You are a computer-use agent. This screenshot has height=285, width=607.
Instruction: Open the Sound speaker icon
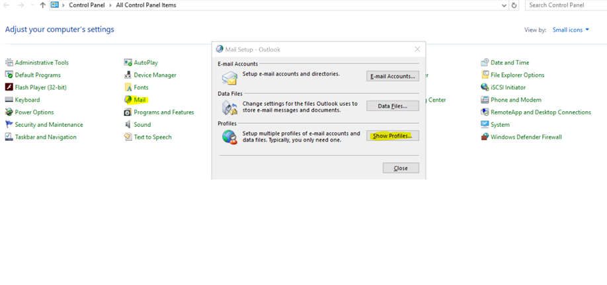click(x=128, y=125)
